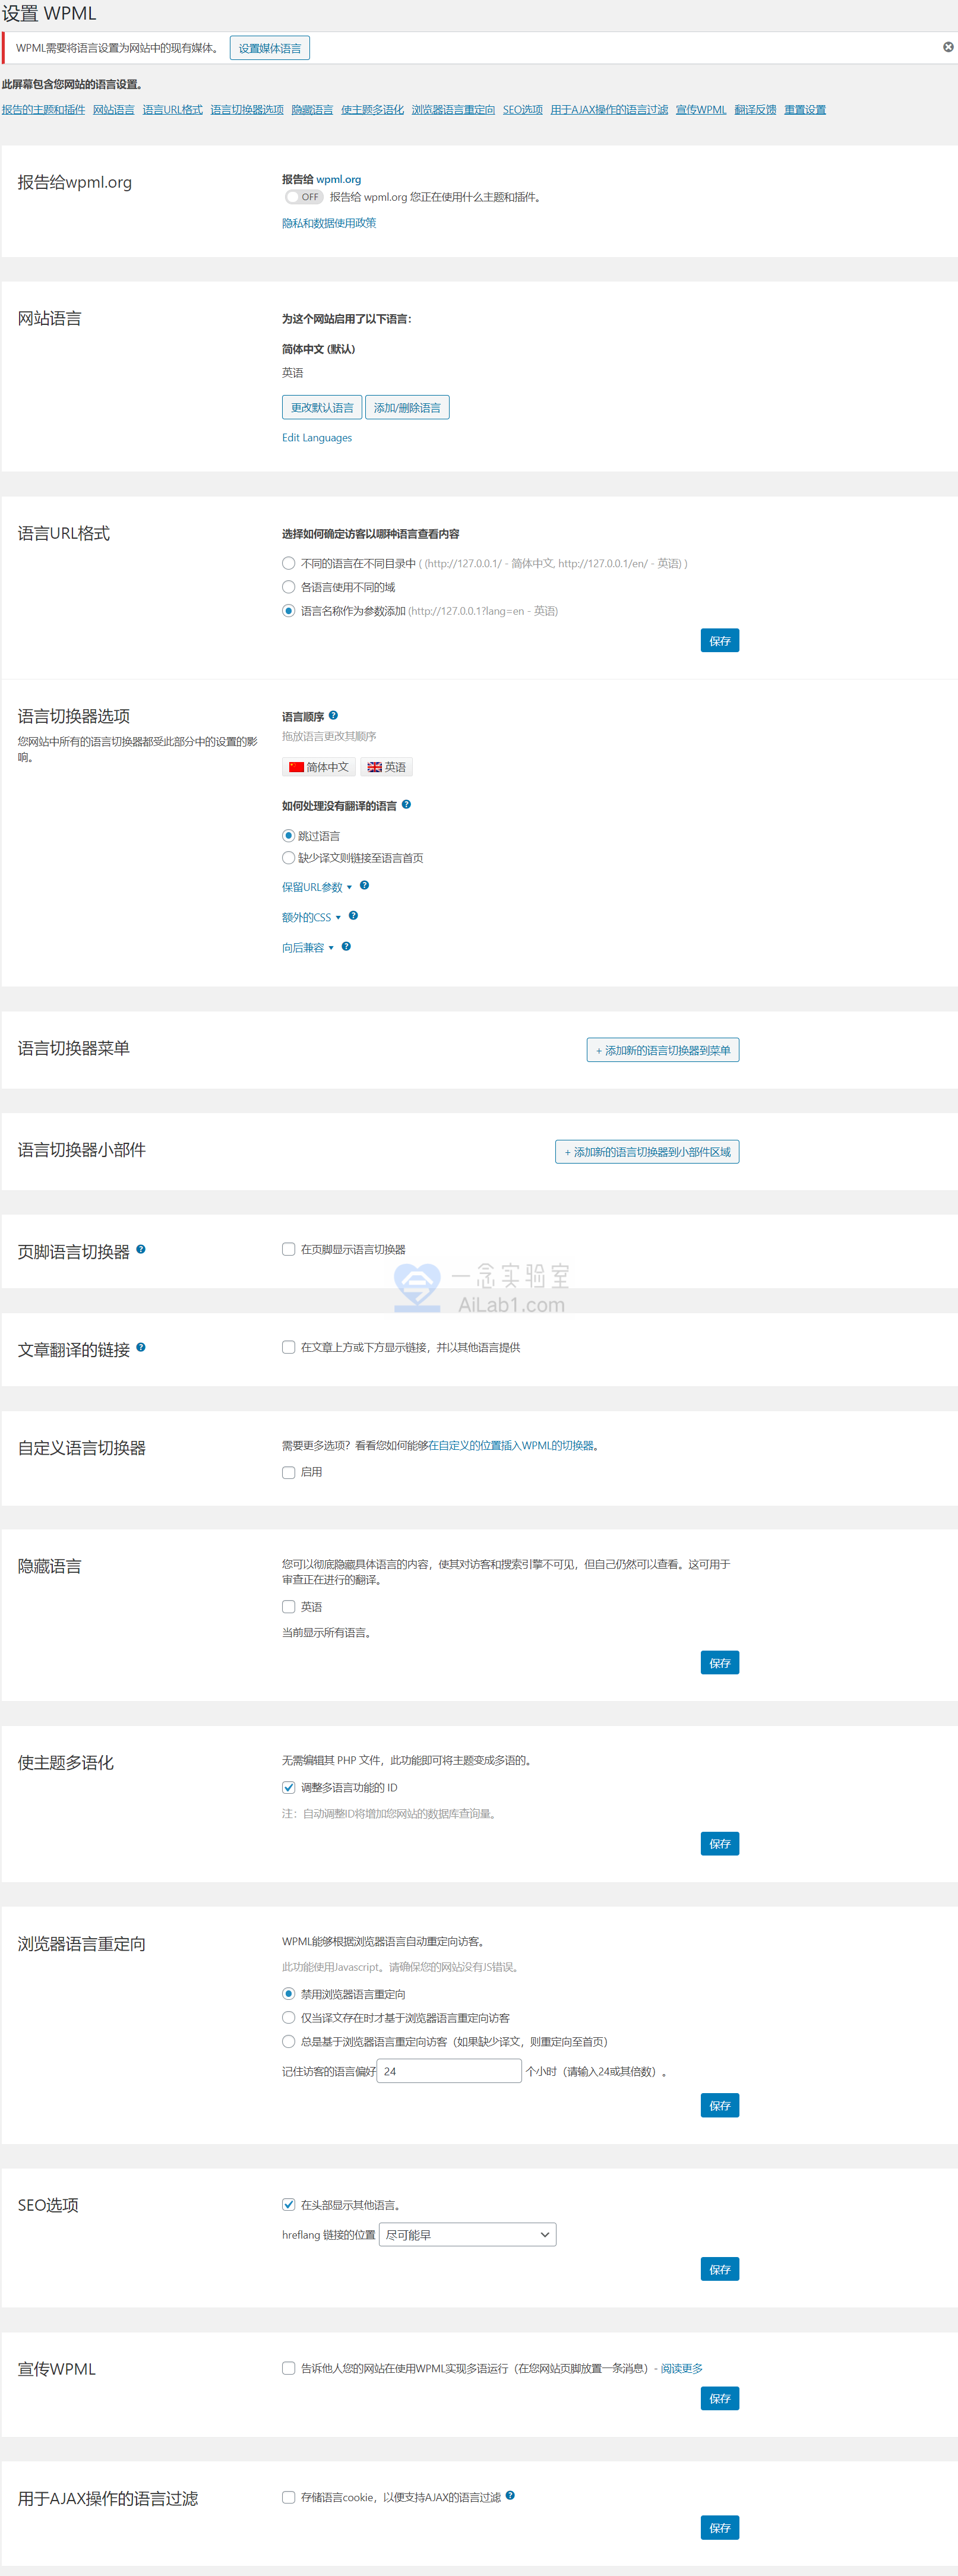Click 更改默认语言 button
This screenshot has width=958, height=2576.
tap(322, 407)
